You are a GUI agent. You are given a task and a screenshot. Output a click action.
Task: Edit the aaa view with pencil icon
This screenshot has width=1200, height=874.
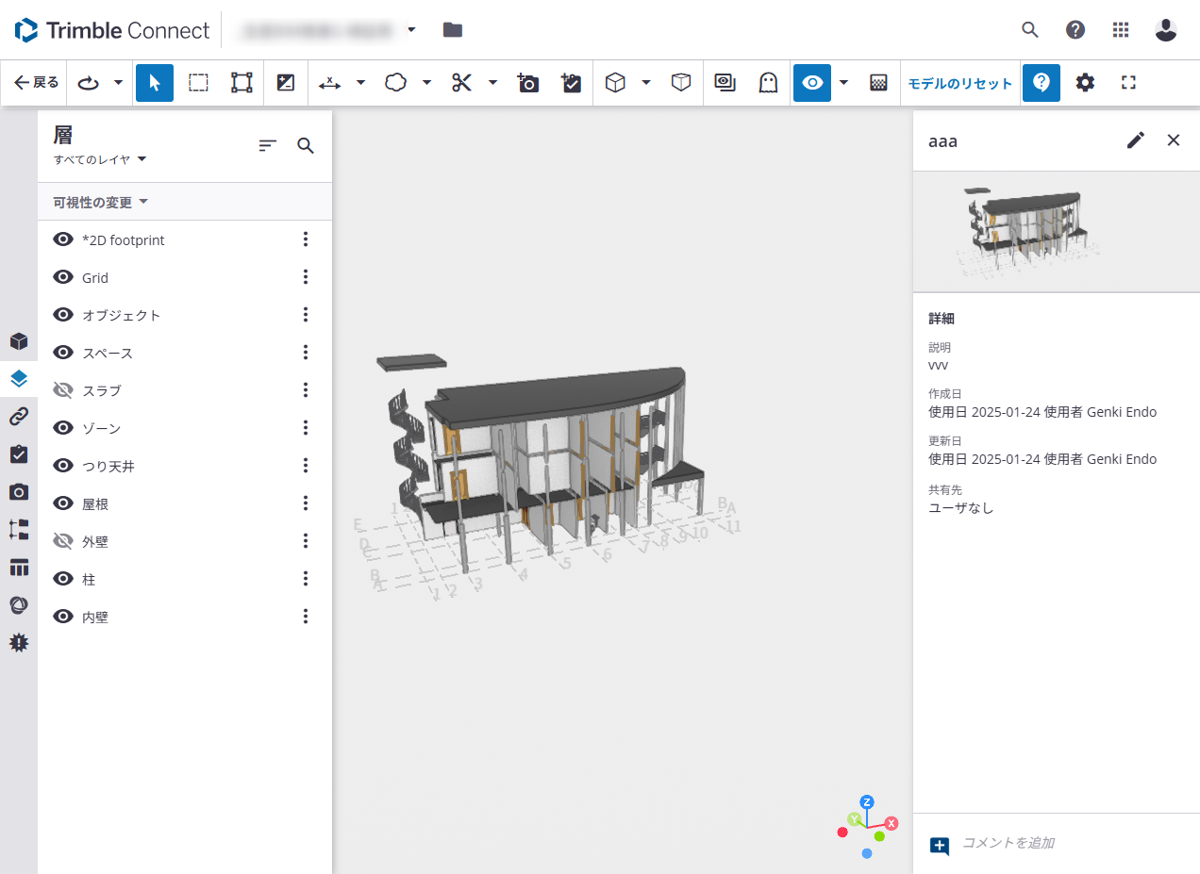click(1136, 140)
